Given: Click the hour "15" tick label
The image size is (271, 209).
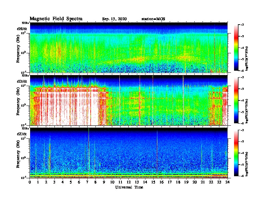Looking at the screenshot, I should 153,182.
